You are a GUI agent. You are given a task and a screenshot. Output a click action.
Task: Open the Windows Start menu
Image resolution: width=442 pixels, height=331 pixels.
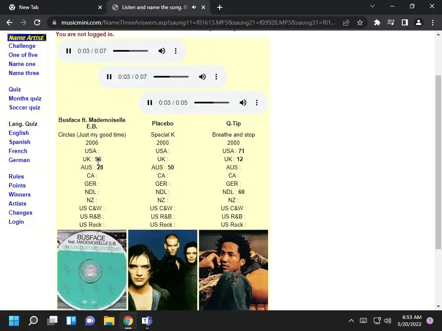coord(14,321)
